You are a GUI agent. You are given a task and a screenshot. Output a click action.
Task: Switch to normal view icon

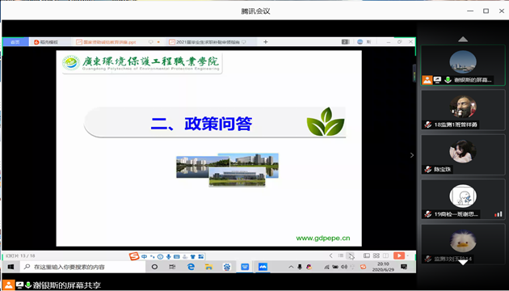pos(367,255)
